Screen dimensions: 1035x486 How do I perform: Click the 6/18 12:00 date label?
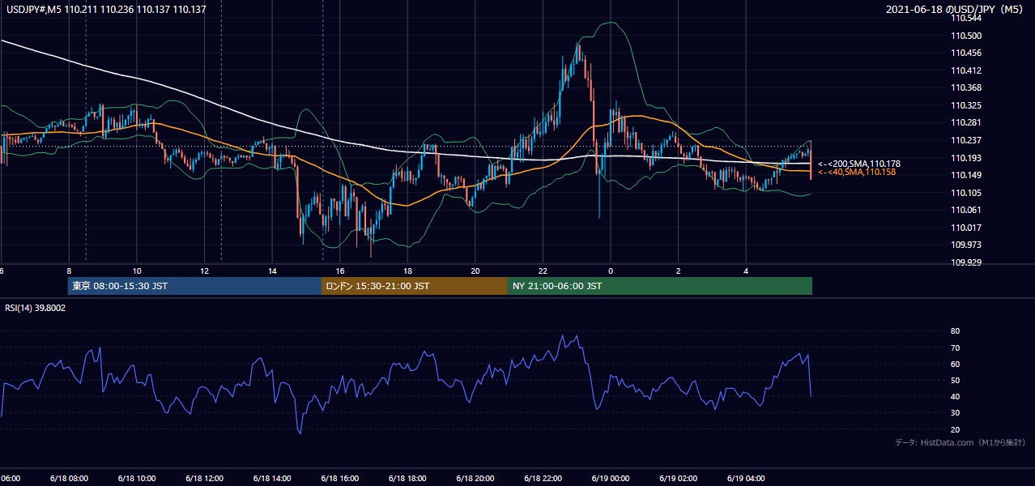point(204,479)
